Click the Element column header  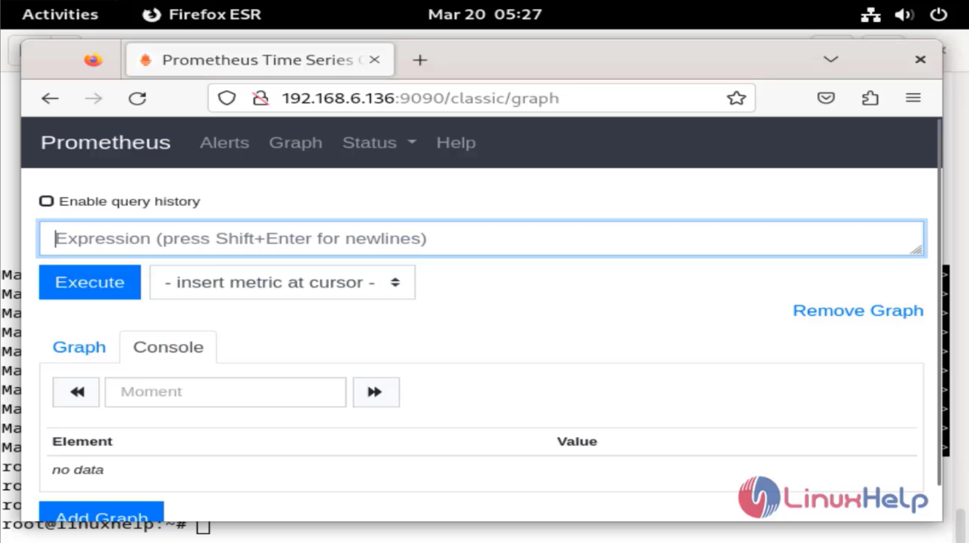pyautogui.click(x=82, y=441)
